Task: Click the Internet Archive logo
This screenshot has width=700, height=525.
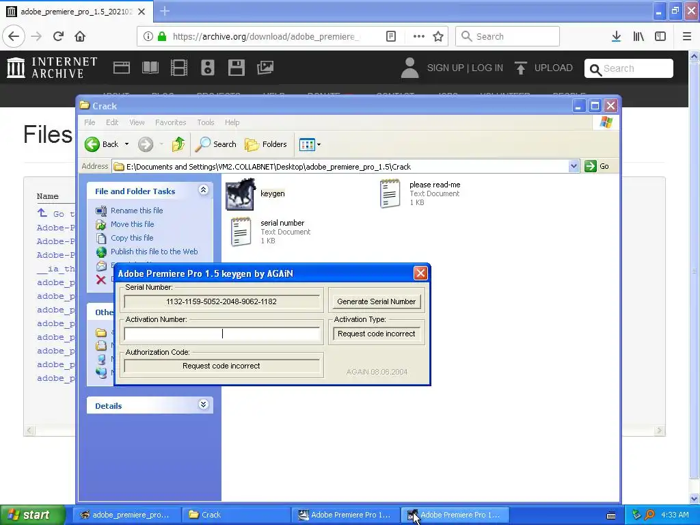Action: click(52, 68)
